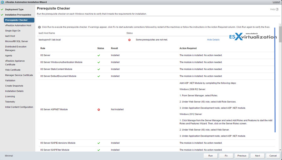Click green check for DefaultDocument Module row
Screen dimensions: 282x160
coord(99,76)
